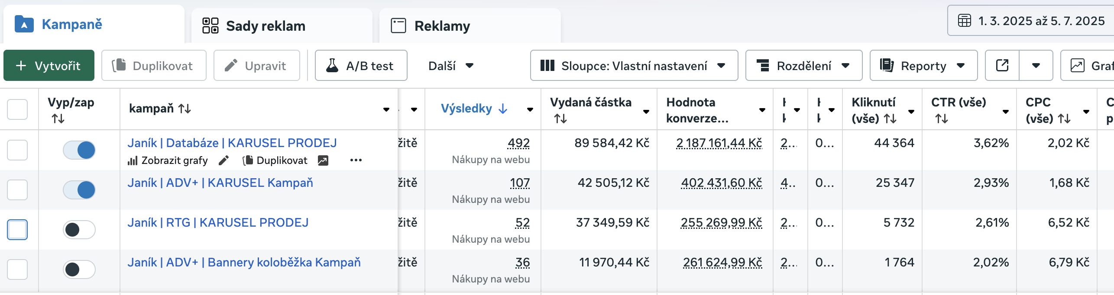Check the select-all campaigns header checkbox
Viewport: 1114px width, 295px height.
click(17, 109)
